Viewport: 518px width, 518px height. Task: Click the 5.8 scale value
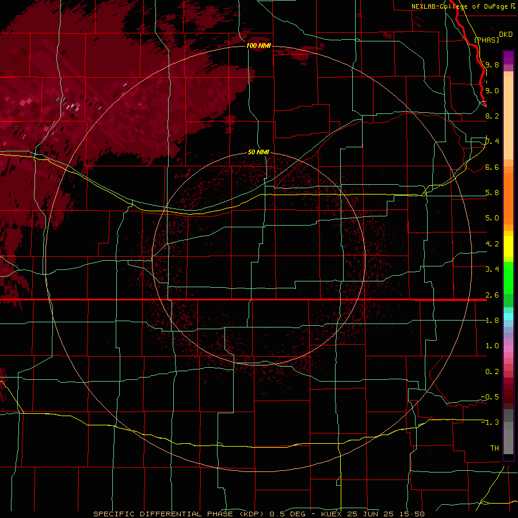pos(492,193)
